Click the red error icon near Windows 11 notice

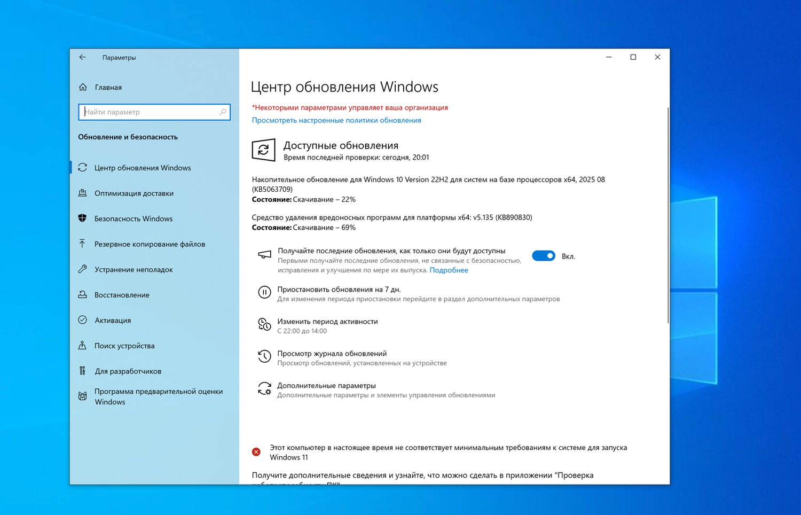(x=256, y=452)
